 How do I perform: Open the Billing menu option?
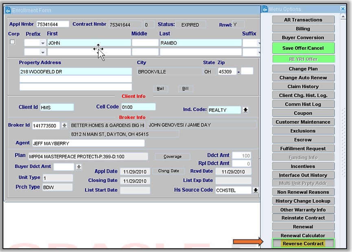pos(303,29)
